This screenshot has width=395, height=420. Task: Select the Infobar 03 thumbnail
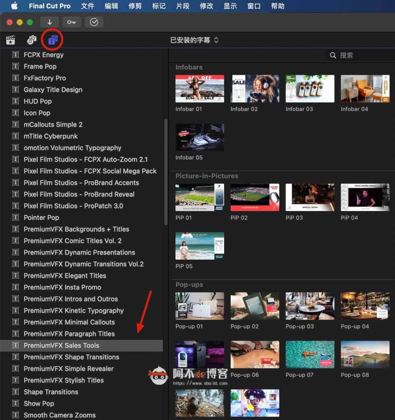point(310,89)
